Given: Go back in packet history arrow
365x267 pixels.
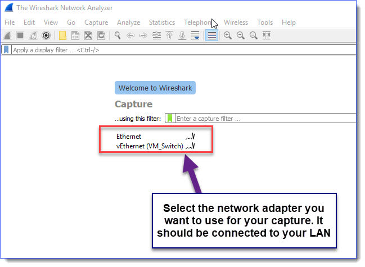Looking at the screenshot, I should coord(130,35).
